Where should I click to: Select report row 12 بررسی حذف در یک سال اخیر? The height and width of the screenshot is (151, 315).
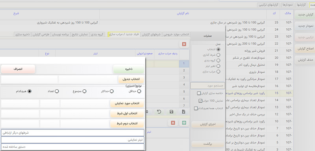coord(259,114)
